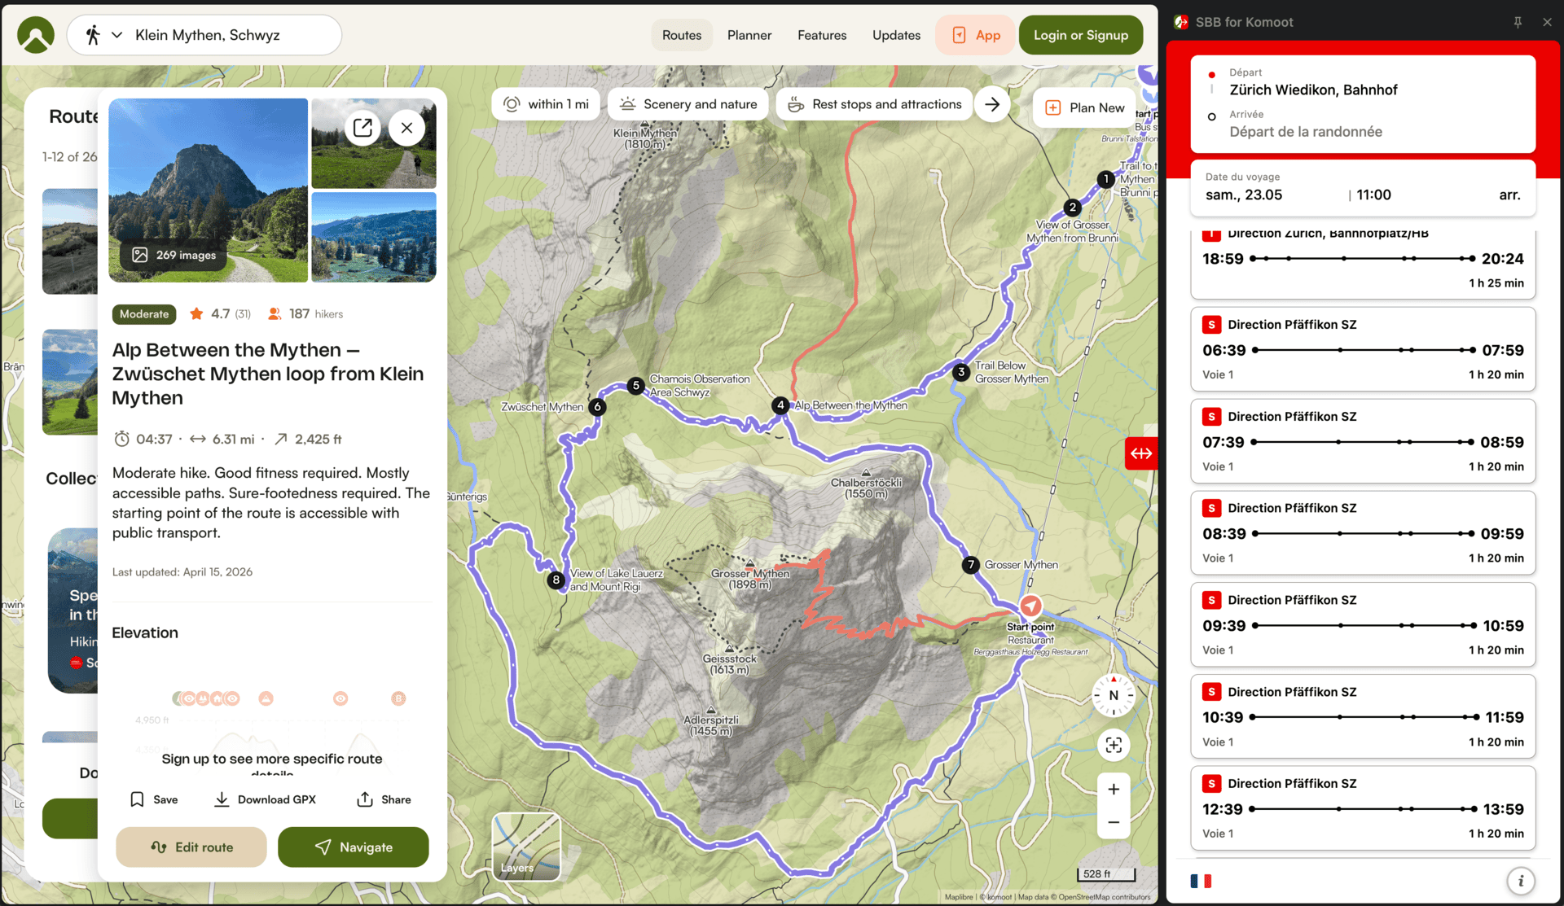
Task: Toggle Scenery and nature filter
Action: click(x=688, y=104)
